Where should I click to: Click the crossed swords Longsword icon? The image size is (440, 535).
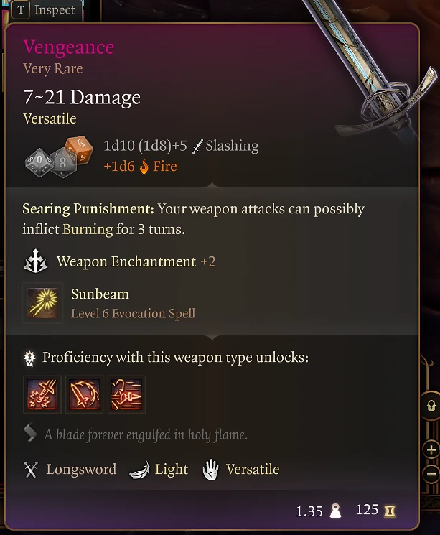31,470
